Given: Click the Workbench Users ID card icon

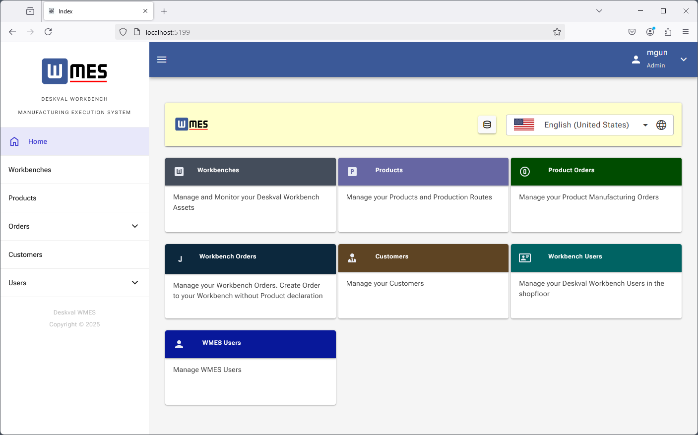Looking at the screenshot, I should tap(525, 258).
